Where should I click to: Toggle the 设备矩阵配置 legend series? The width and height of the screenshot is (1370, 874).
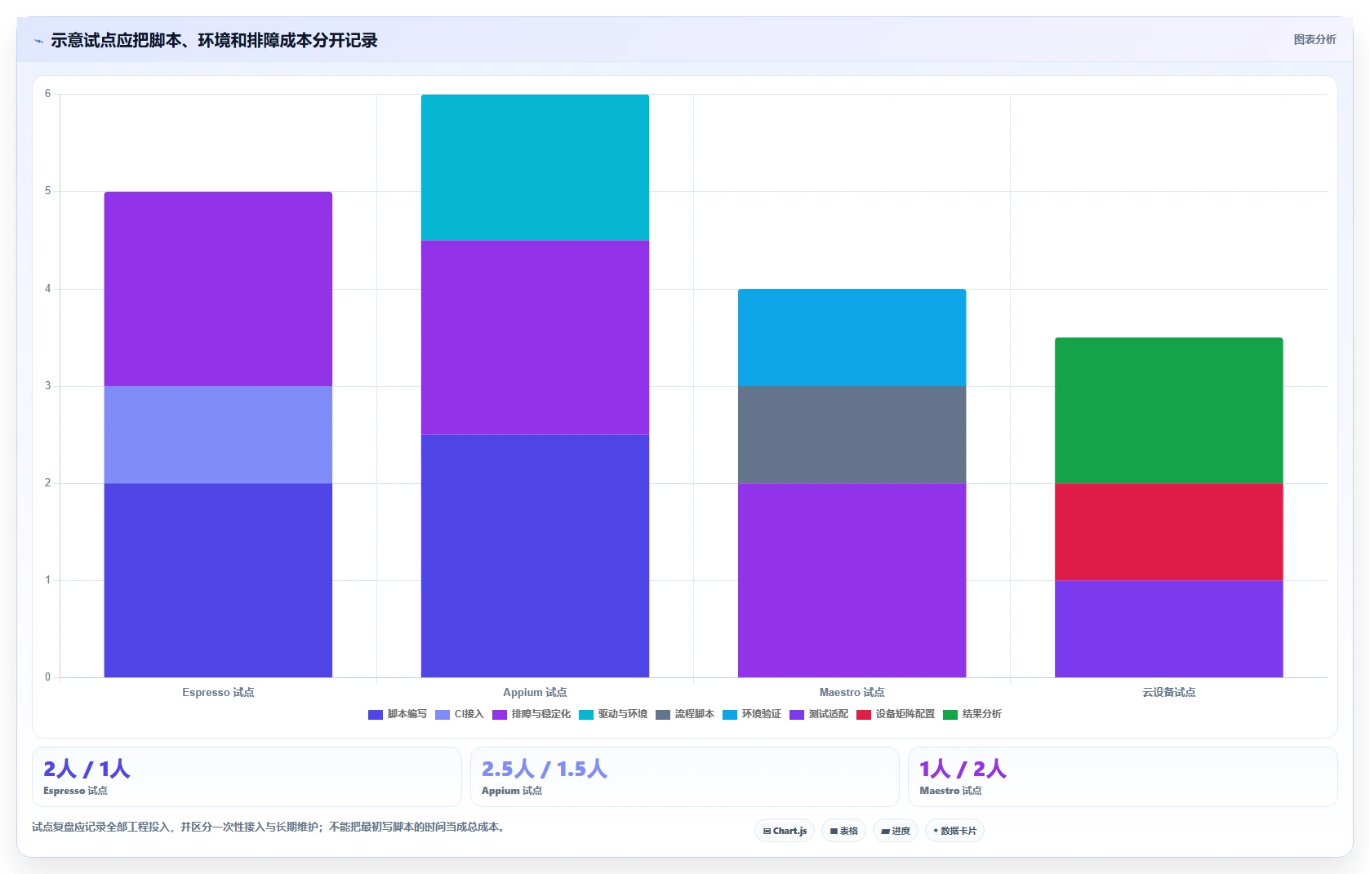tap(896, 714)
